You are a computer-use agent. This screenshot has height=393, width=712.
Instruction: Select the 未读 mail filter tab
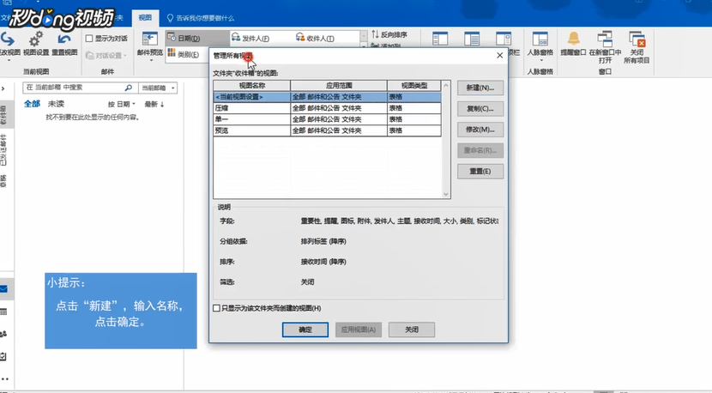click(56, 104)
